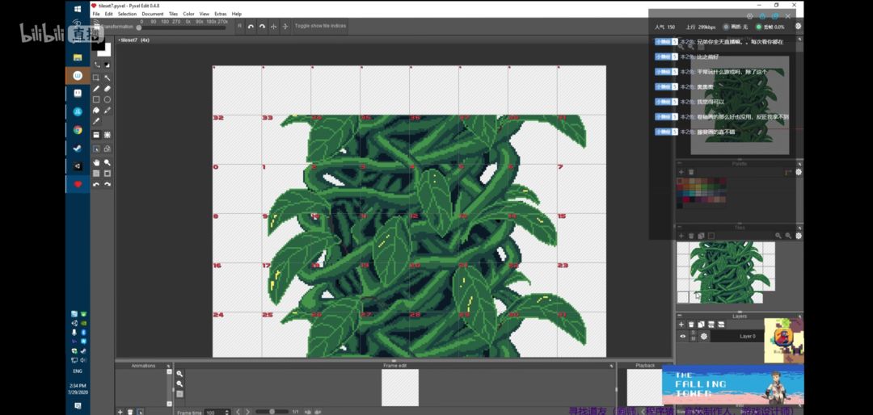
Task: Click the frame thumbnail in Frame edit
Action: click(400, 388)
